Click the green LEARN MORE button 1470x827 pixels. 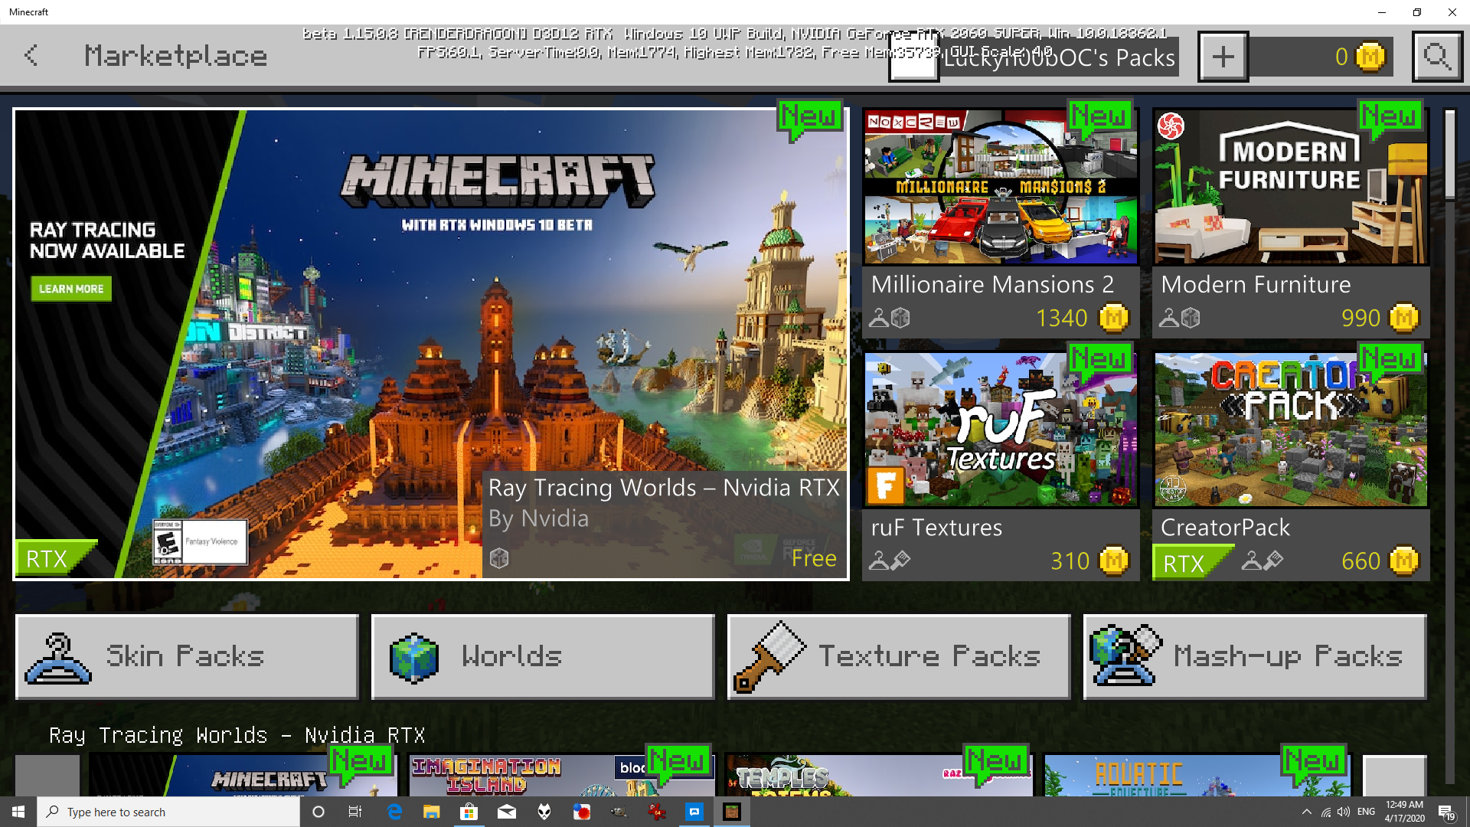click(x=71, y=289)
